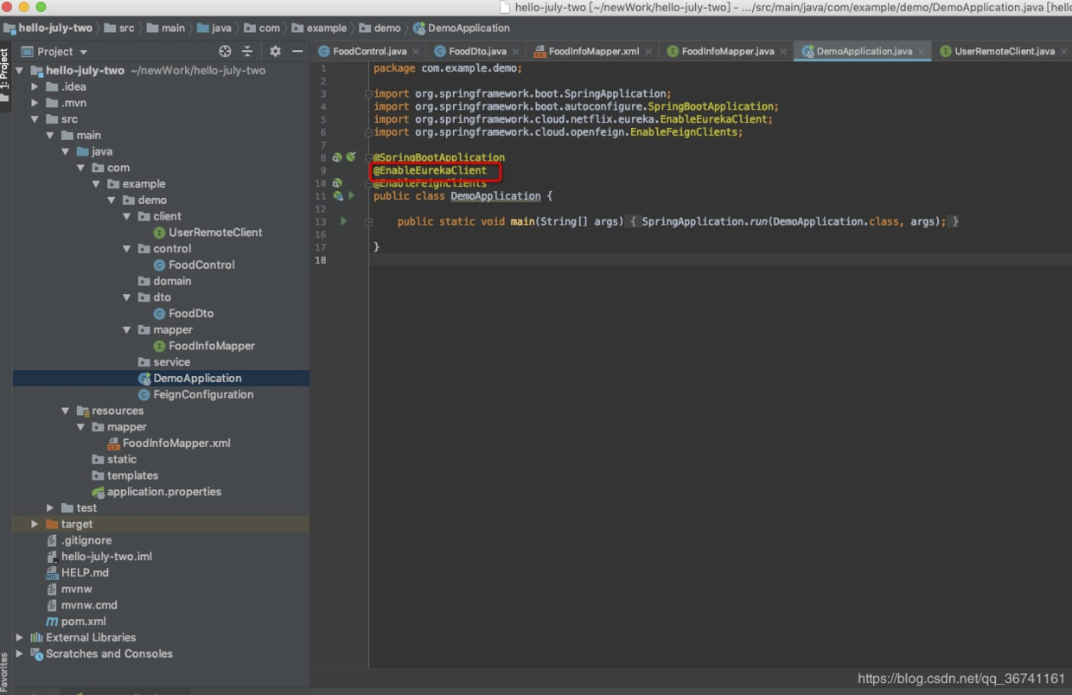The image size is (1072, 695).
Task: Select UserRemoteClient in the project tree
Action: (215, 233)
